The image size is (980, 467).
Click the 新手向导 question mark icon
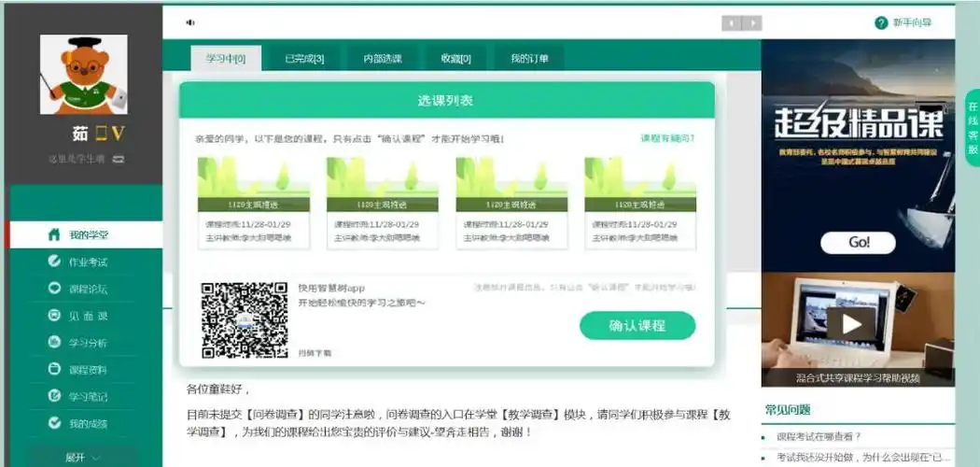point(881,23)
